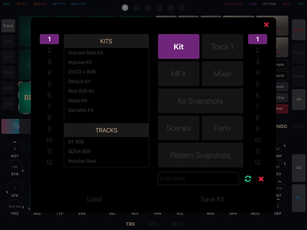Select right slot number 6

(257, 95)
